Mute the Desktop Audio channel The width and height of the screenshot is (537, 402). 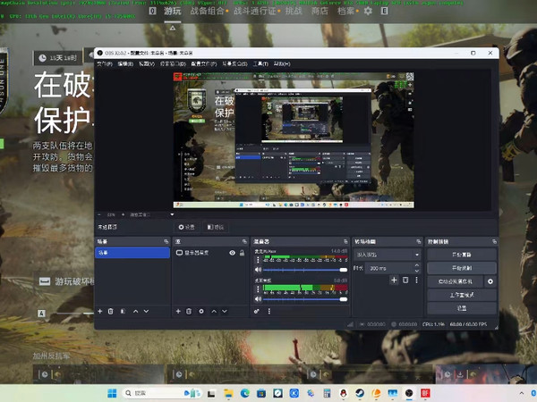[259, 299]
